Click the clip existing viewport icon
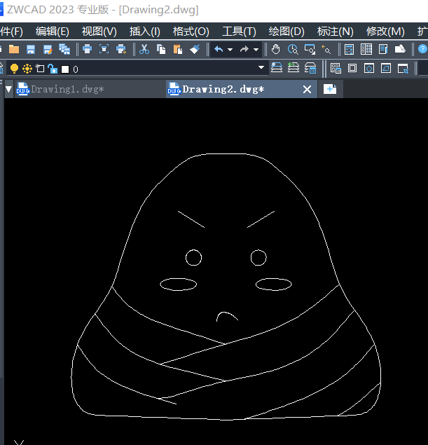The image size is (428, 445). pyautogui.click(x=403, y=69)
